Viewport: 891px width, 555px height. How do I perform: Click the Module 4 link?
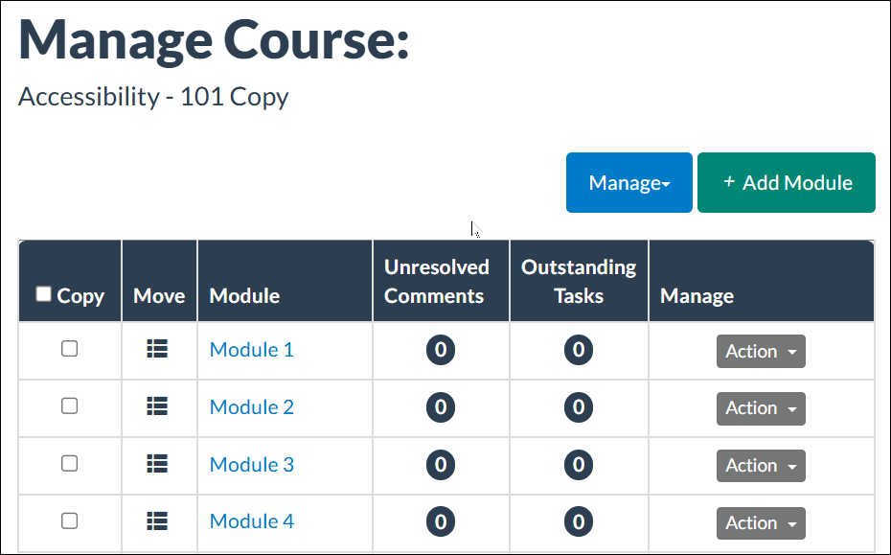pyautogui.click(x=251, y=521)
